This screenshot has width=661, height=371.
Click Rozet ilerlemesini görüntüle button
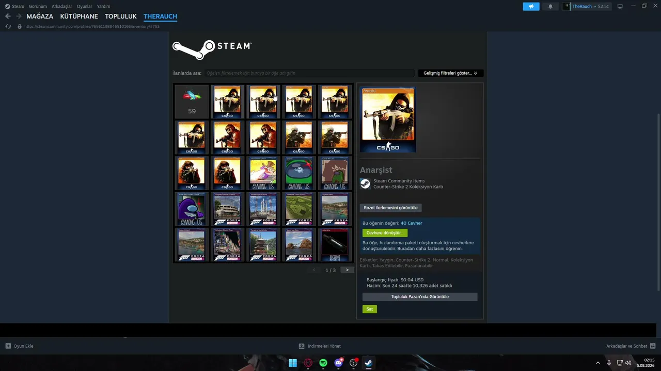390,208
